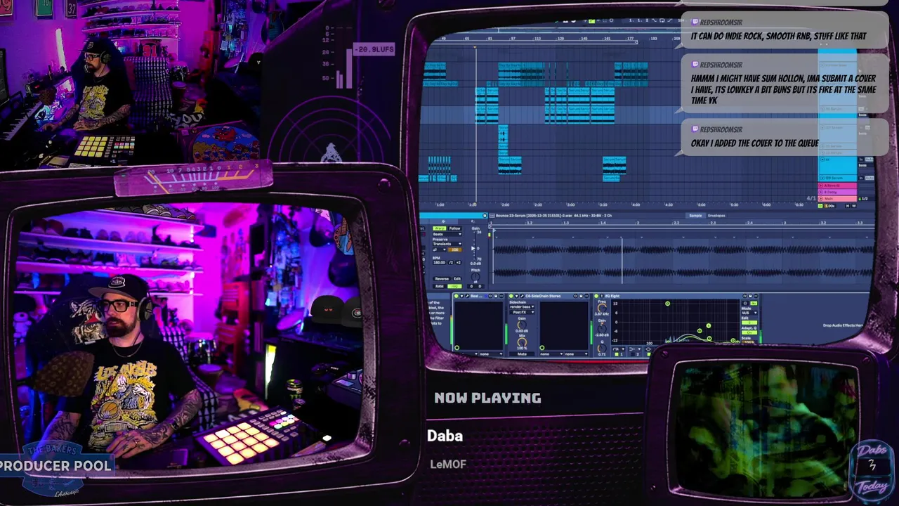Image resolution: width=899 pixels, height=506 pixels.
Task: Click the fold arrow on 129 Serum track
Action: 822,178
